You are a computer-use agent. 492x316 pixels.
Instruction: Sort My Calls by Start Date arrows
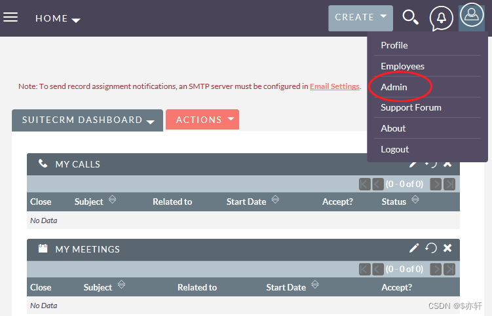click(275, 200)
